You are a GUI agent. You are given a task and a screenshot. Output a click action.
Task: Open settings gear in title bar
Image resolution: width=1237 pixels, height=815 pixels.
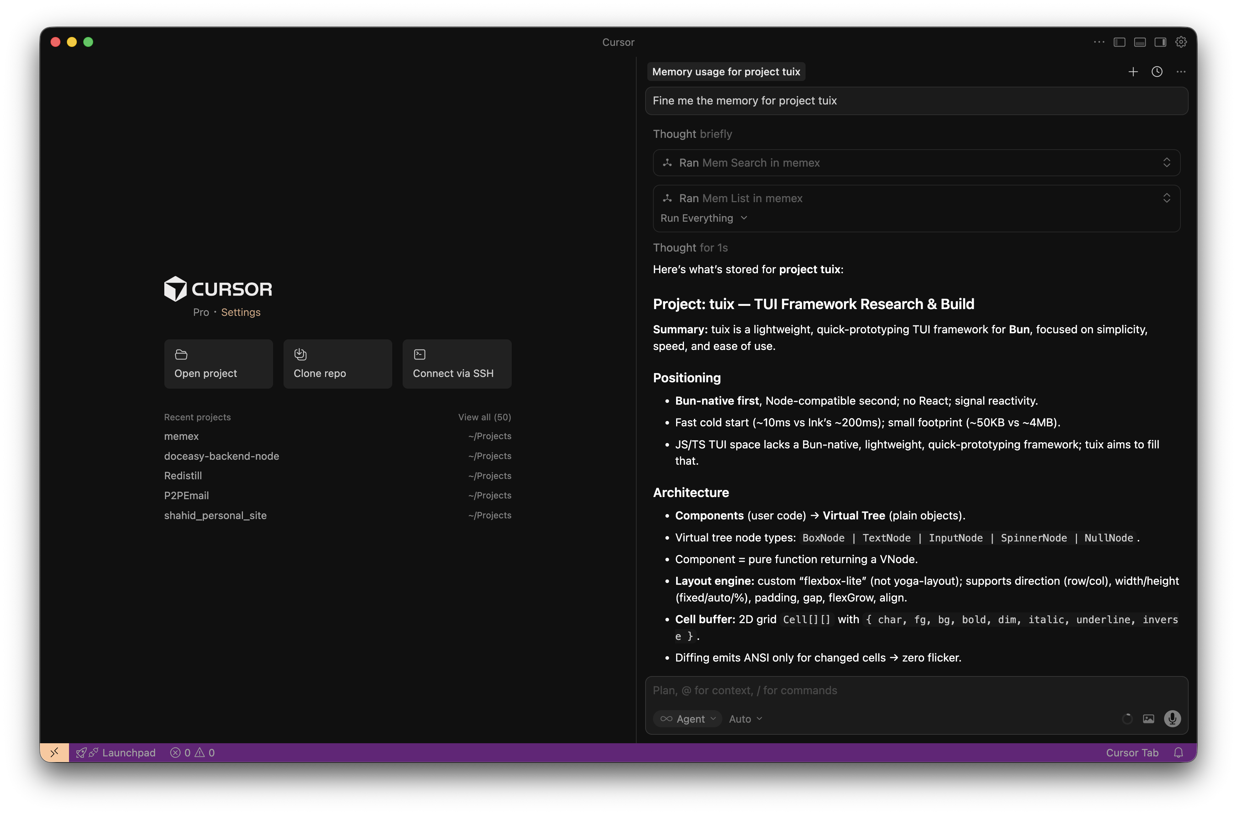pyautogui.click(x=1181, y=42)
